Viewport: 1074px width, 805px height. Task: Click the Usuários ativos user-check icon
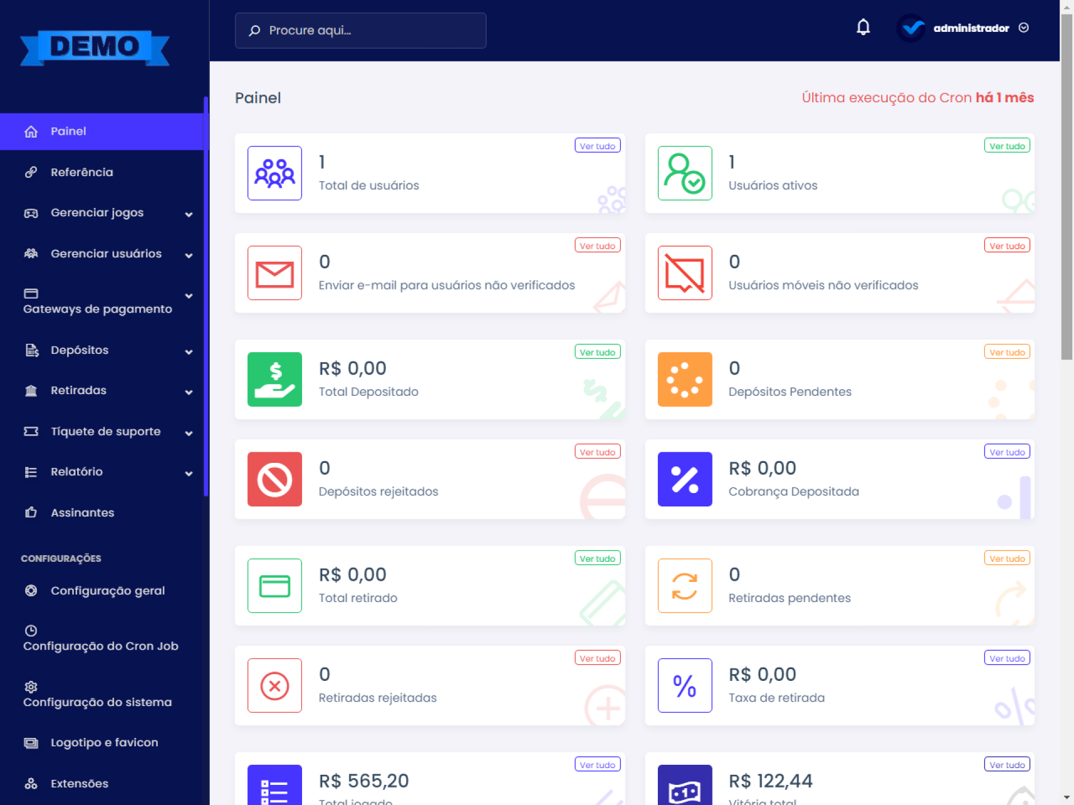coord(685,173)
